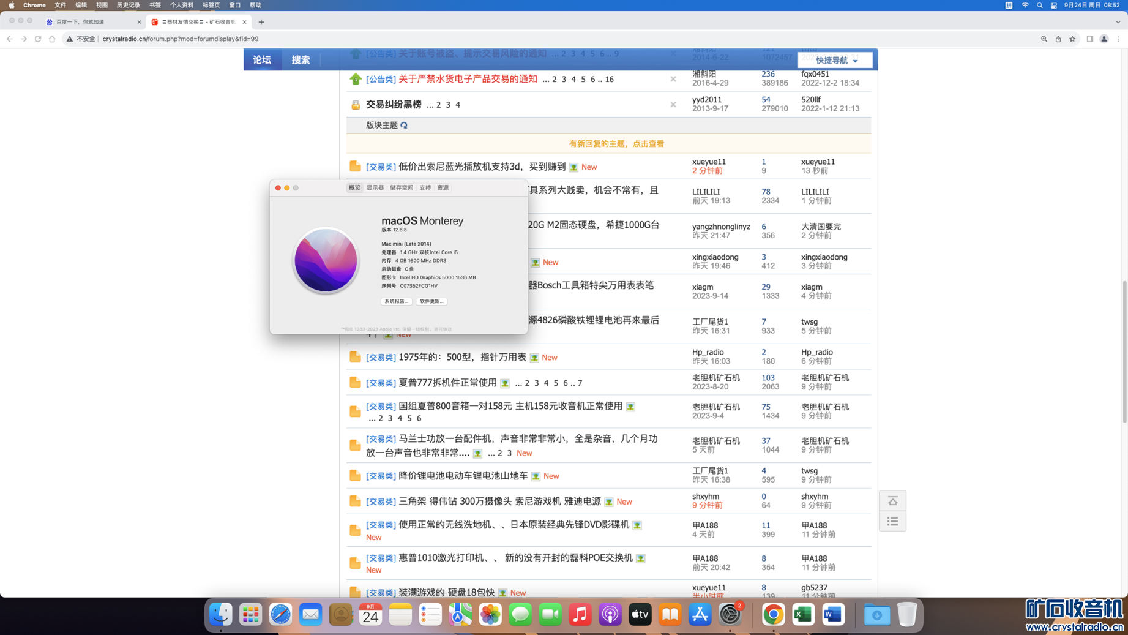This screenshot has height=635, width=1128.
Task: Open thread 交易纠纷黑榜
Action: (x=394, y=105)
